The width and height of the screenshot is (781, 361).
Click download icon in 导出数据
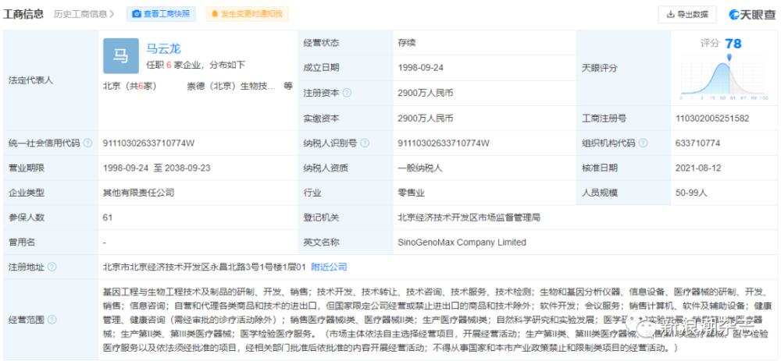click(x=670, y=14)
